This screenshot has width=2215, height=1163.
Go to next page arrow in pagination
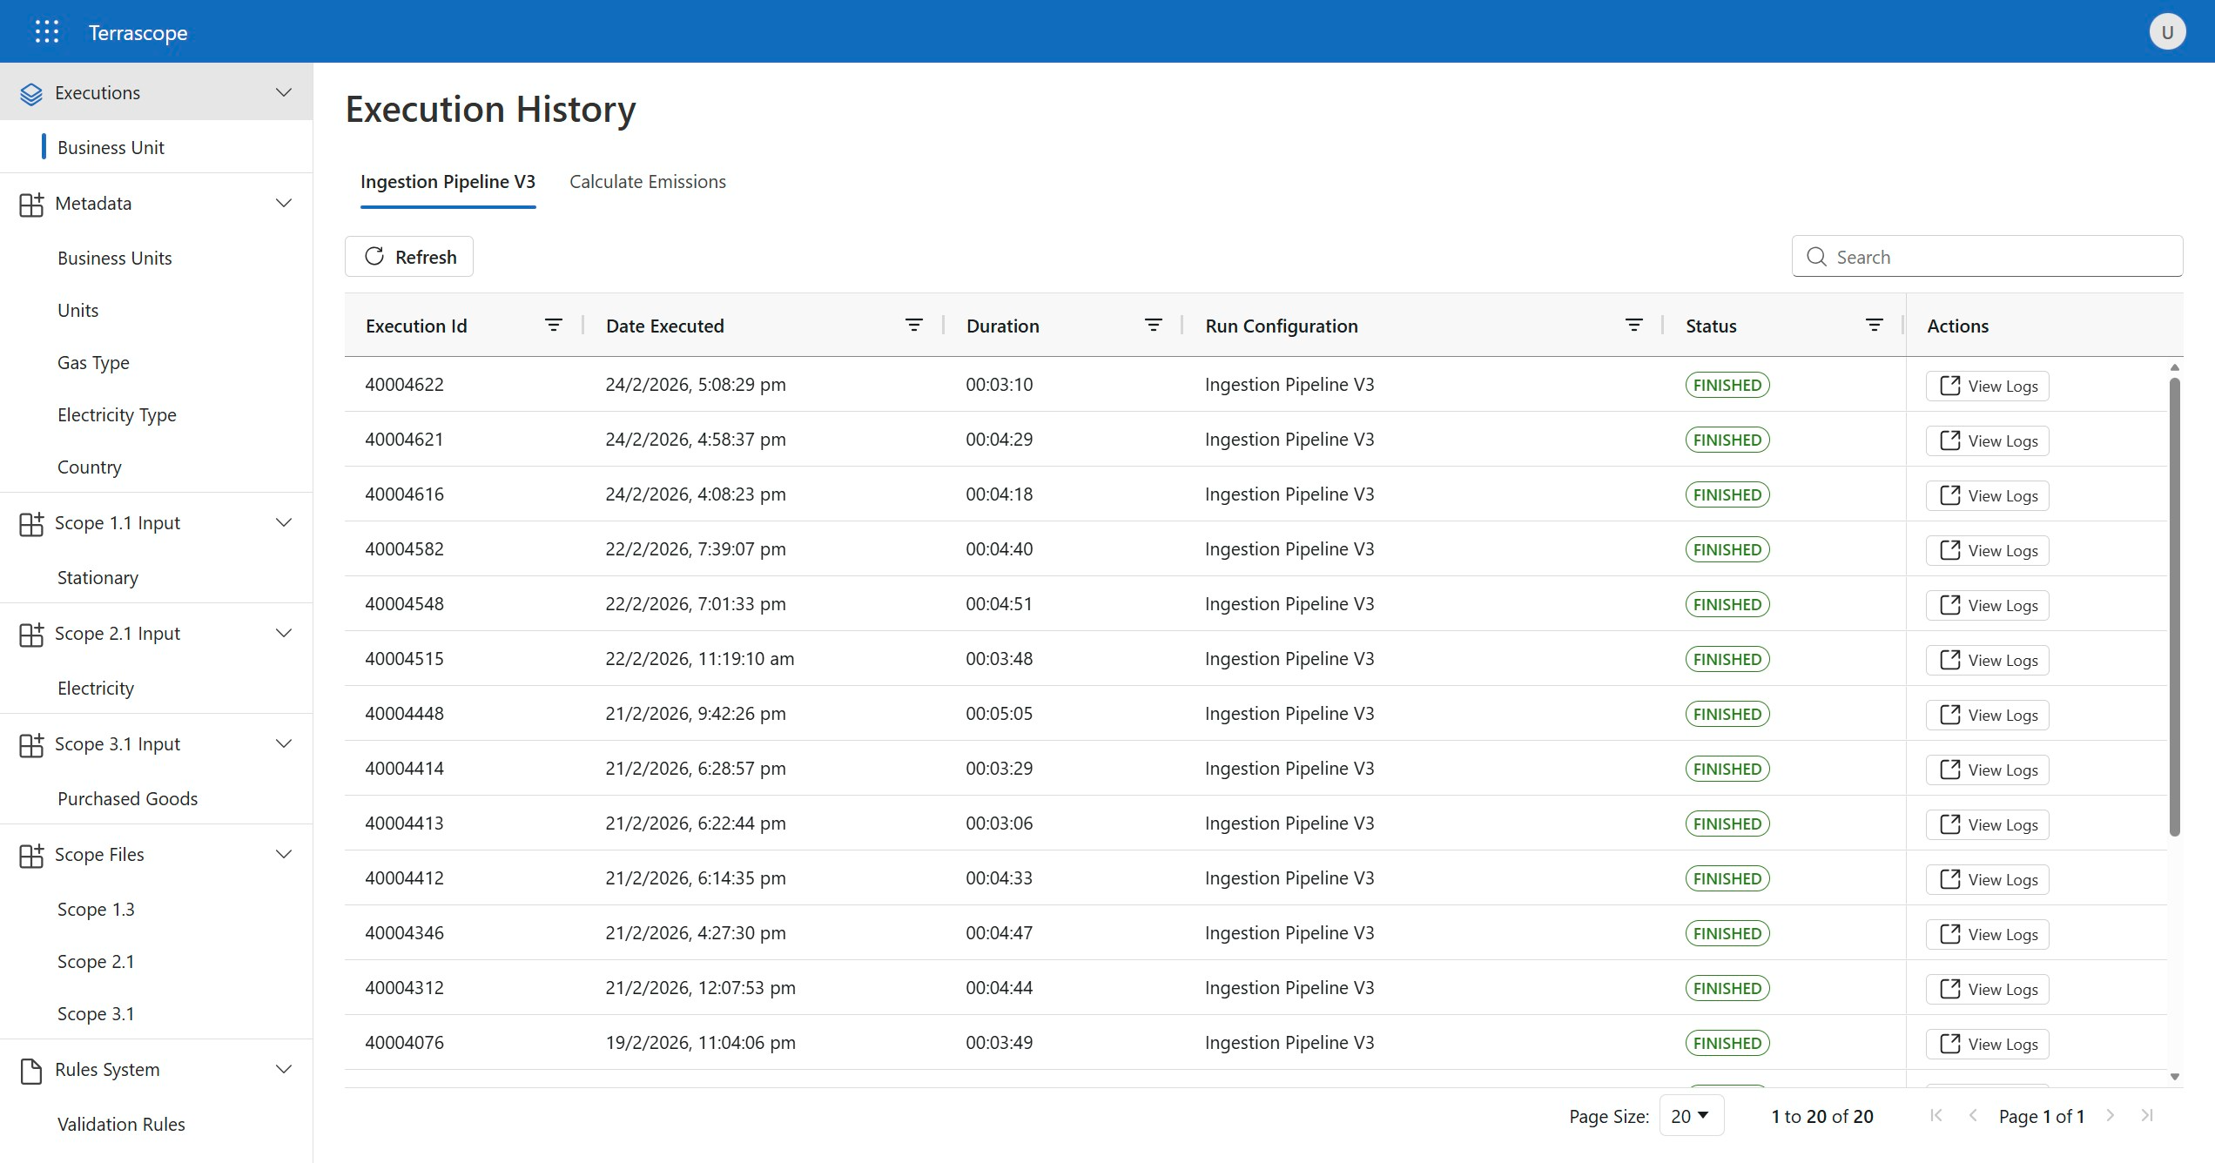[2110, 1116]
